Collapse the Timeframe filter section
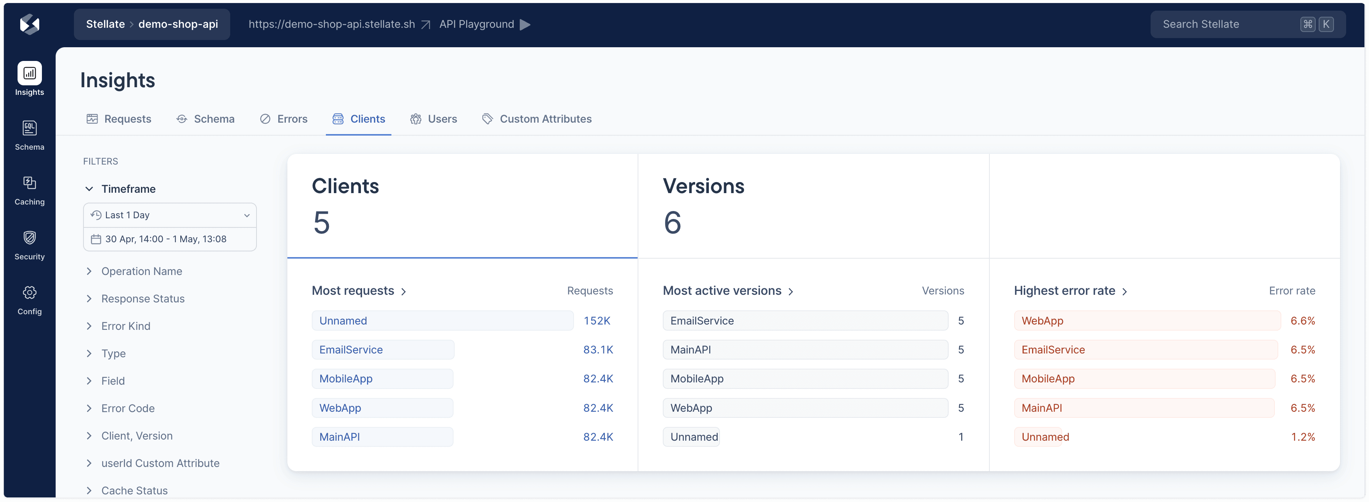The image size is (1369, 502). coord(89,189)
